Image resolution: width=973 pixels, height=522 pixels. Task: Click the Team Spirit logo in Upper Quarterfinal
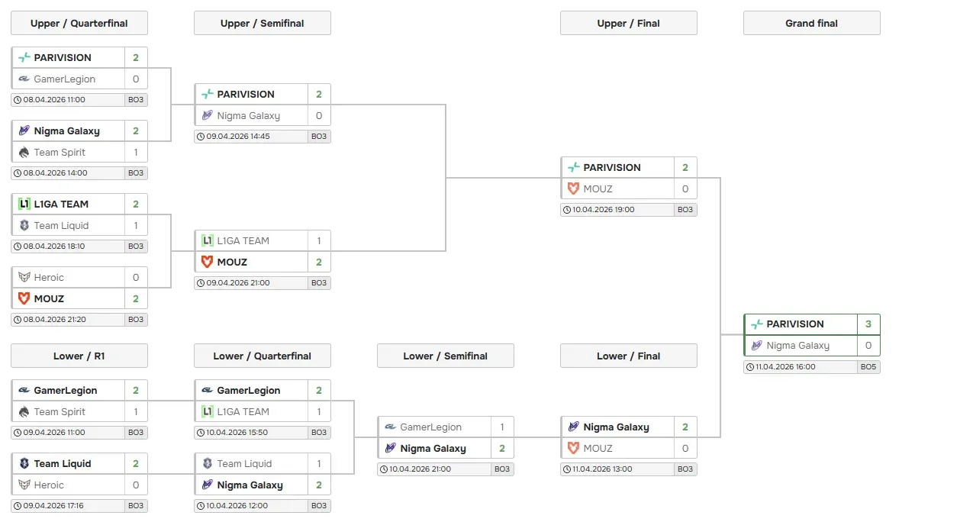point(24,152)
